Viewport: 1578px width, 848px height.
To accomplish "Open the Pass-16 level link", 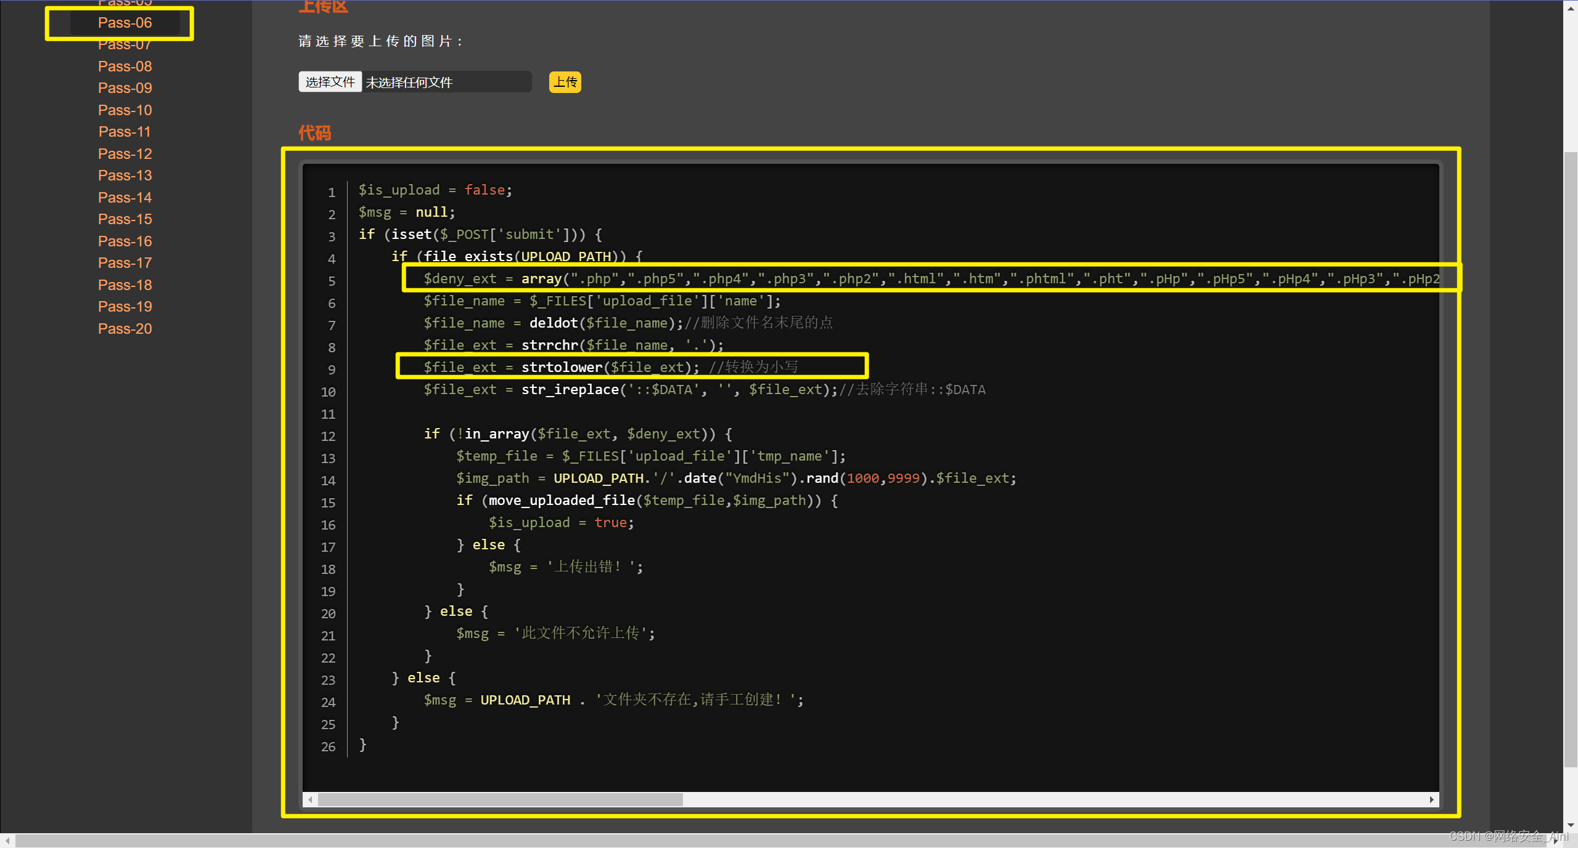I will pyautogui.click(x=125, y=241).
